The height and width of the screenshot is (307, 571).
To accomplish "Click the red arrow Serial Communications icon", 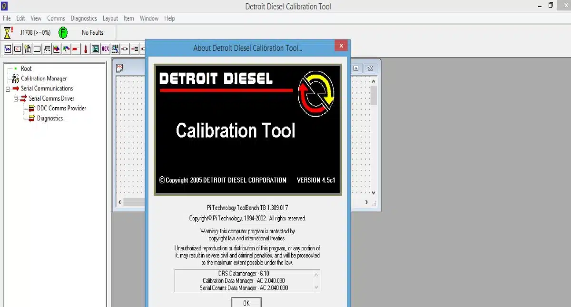I will pos(16,89).
